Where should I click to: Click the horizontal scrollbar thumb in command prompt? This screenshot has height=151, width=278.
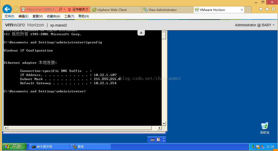click(80, 128)
